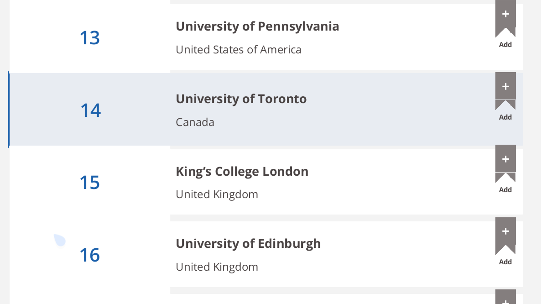
Task: Select rank number 14 in highlighted row
Action: (90, 110)
